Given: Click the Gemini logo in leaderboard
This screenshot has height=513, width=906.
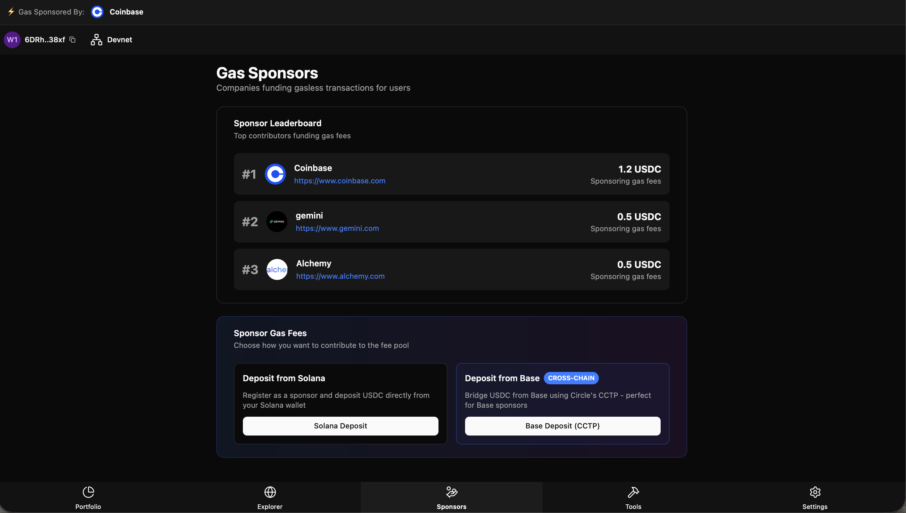Looking at the screenshot, I should [277, 222].
